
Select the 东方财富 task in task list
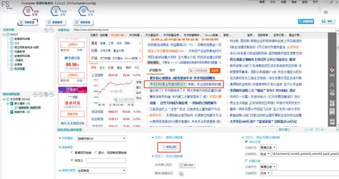click(20, 69)
